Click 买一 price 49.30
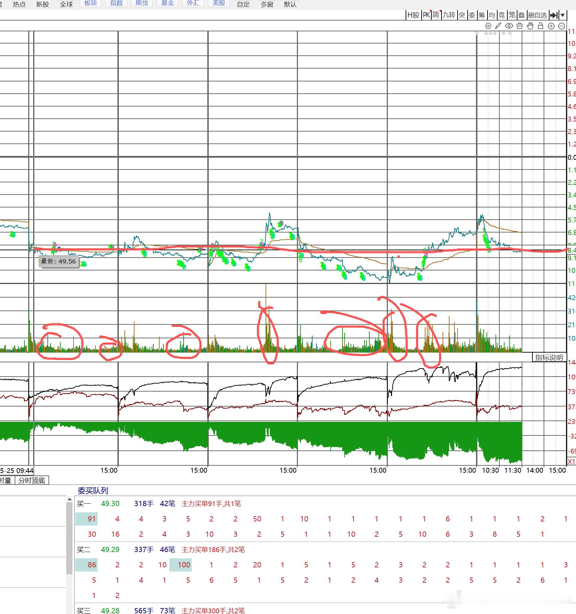 (x=110, y=503)
